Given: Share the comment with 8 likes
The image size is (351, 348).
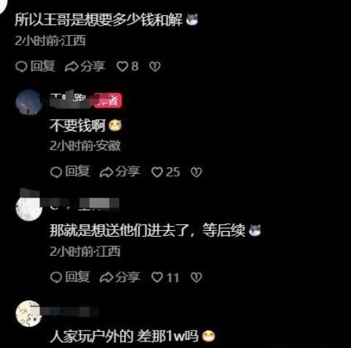Looking at the screenshot, I should point(85,67).
